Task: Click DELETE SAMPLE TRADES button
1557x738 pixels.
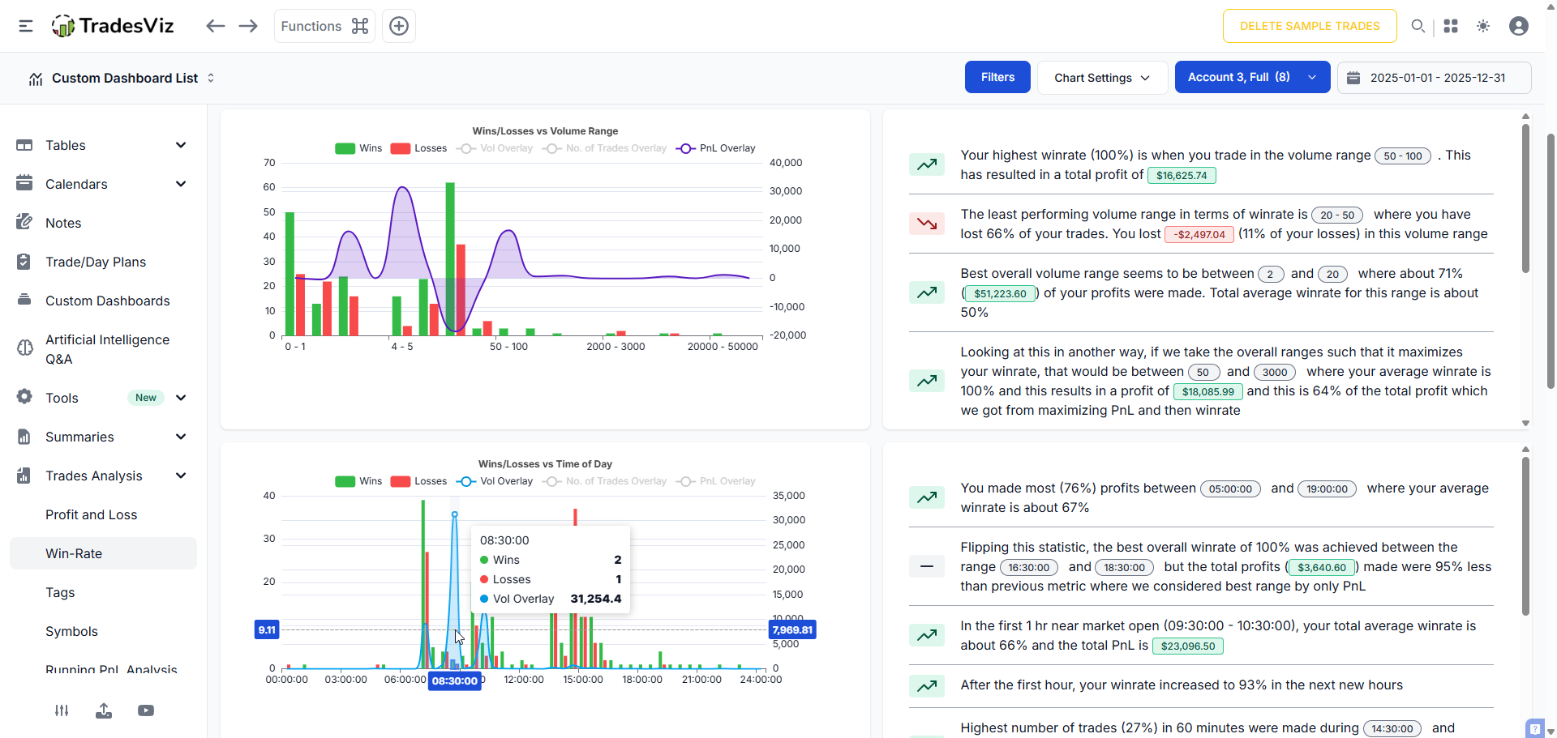Action: (1310, 26)
